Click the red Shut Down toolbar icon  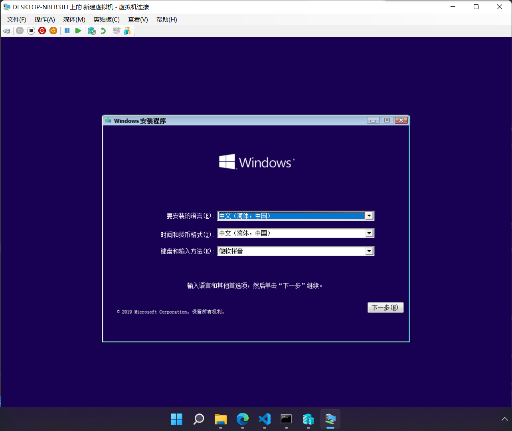click(42, 31)
